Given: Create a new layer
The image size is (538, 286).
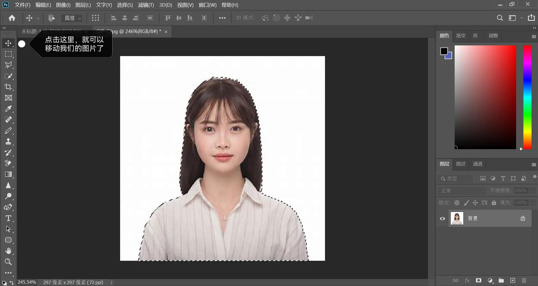Looking at the screenshot, I should coord(512,280).
